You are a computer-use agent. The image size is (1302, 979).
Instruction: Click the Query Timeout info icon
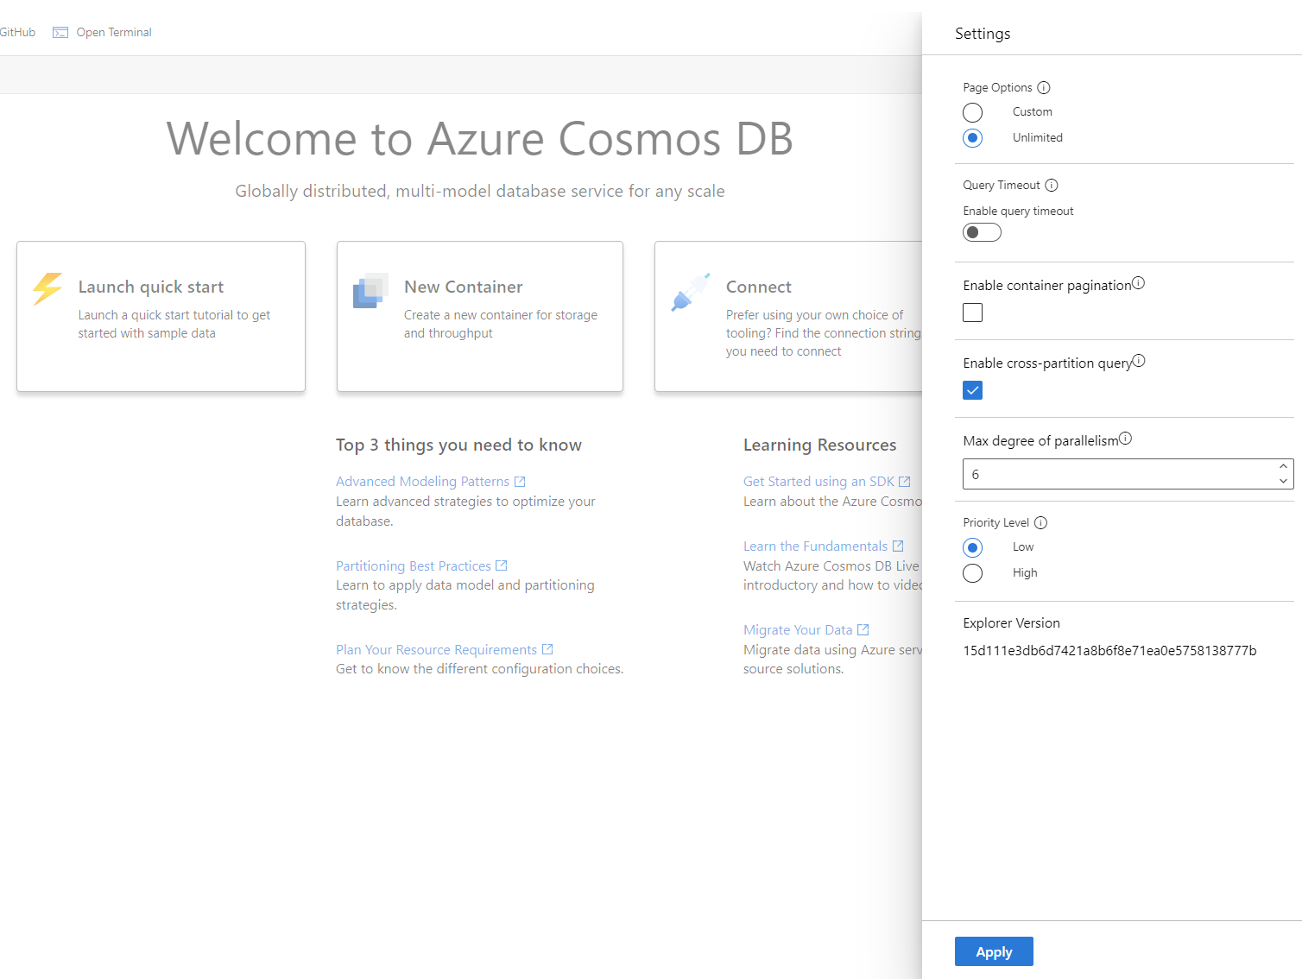1052,185
